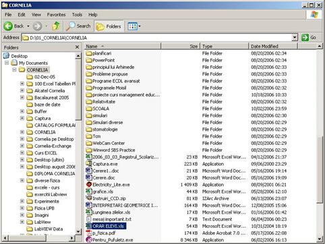325x244 pixels.
Task: Open Back history dropdown arrow
Action: click(28, 26)
